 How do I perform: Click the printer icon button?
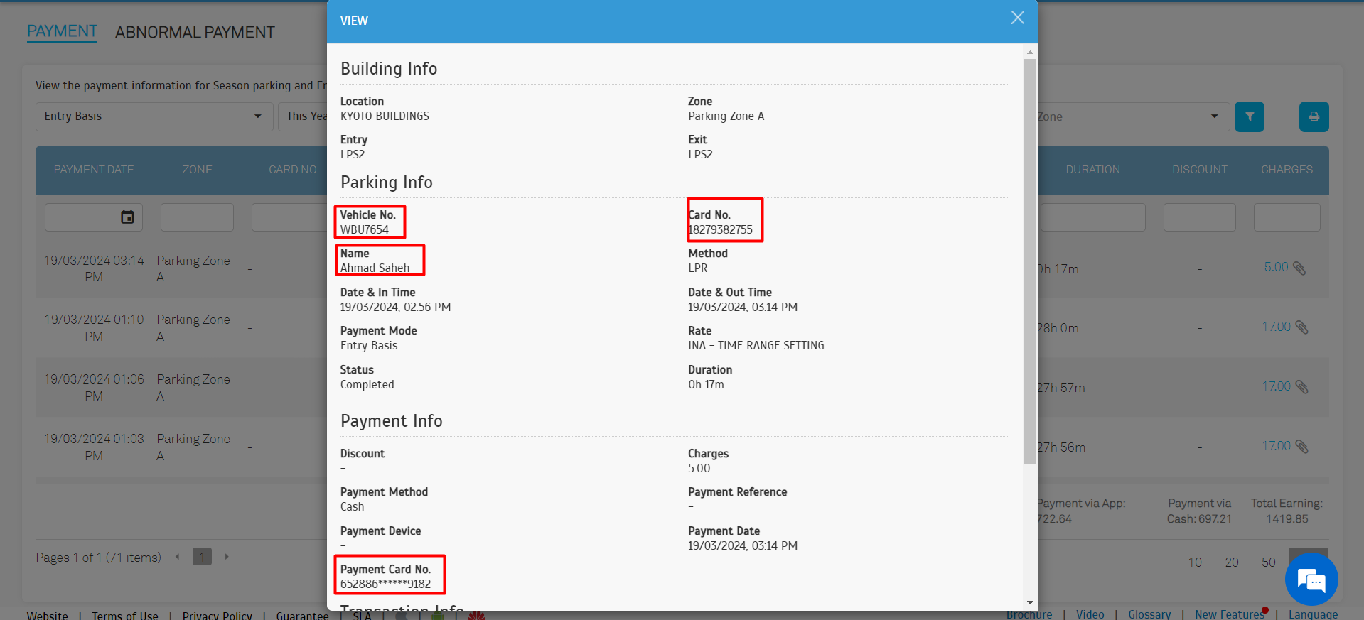tap(1314, 116)
